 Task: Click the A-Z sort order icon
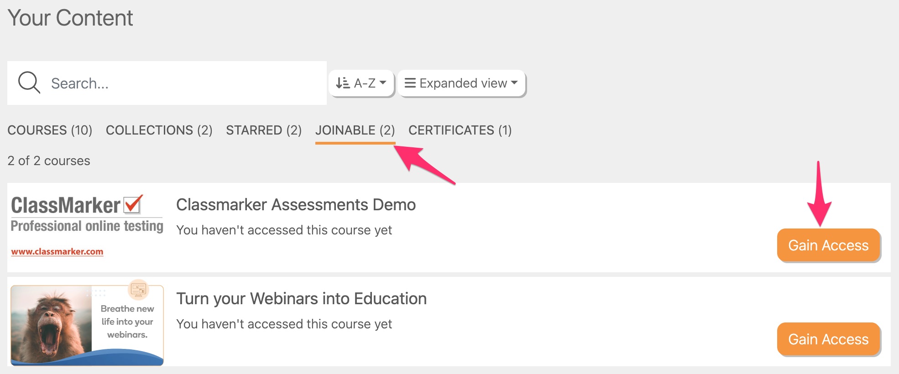[343, 83]
